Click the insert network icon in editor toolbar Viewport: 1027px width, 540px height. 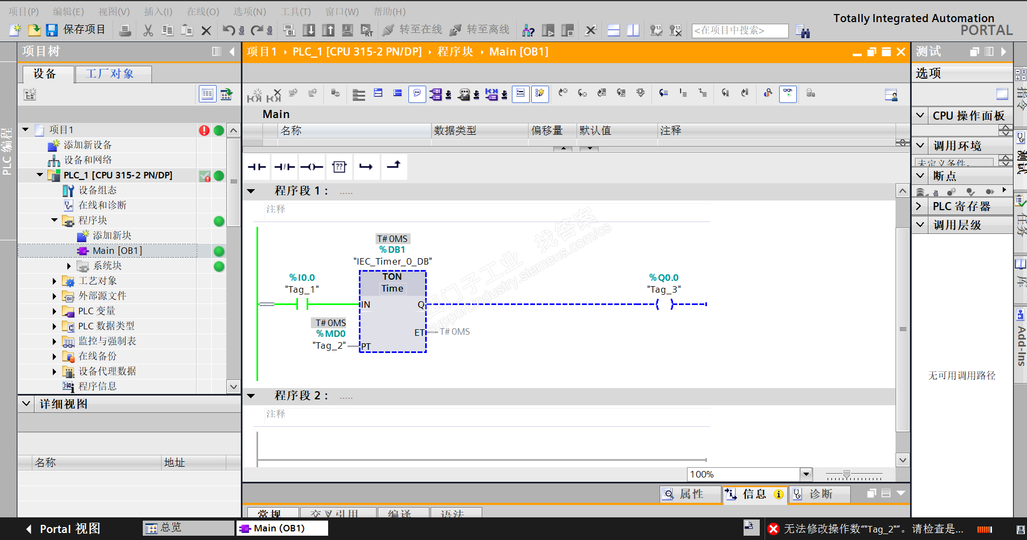click(x=255, y=95)
